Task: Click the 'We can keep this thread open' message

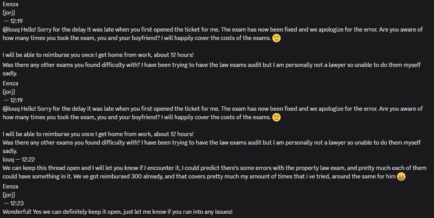Action: tap(214, 172)
